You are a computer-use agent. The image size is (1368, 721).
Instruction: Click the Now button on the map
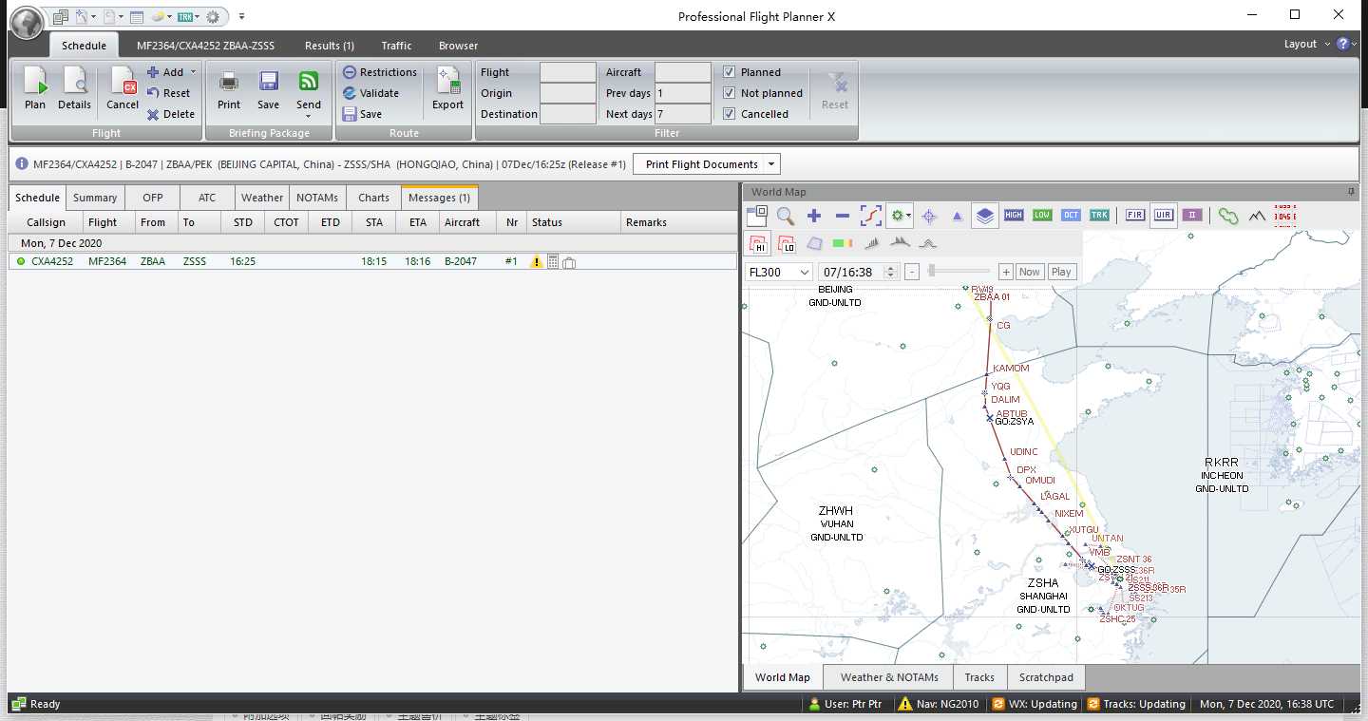pyautogui.click(x=1029, y=272)
